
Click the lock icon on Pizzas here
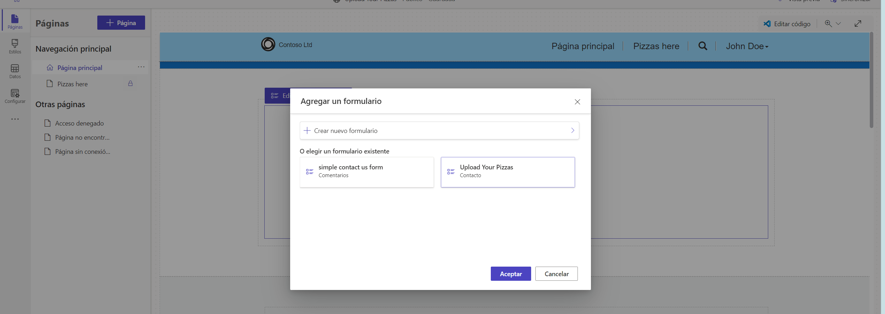click(x=130, y=83)
